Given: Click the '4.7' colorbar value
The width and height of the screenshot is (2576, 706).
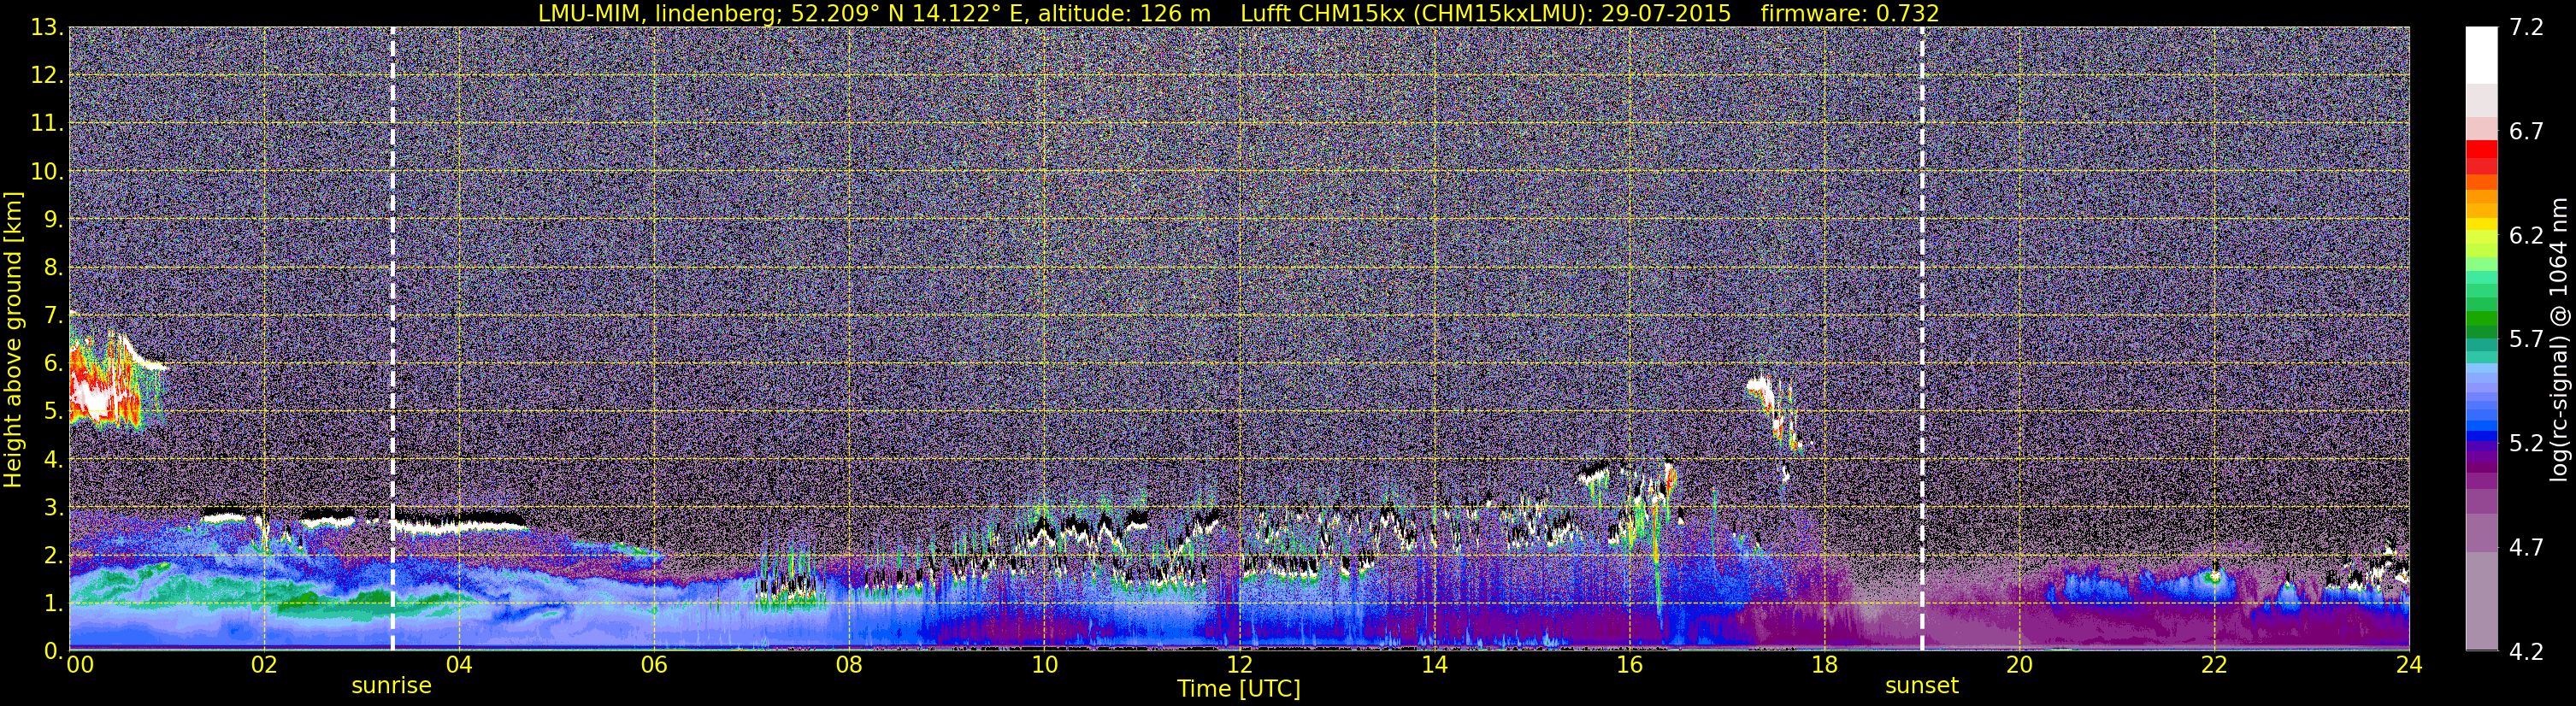Looking at the screenshot, I should (2526, 548).
